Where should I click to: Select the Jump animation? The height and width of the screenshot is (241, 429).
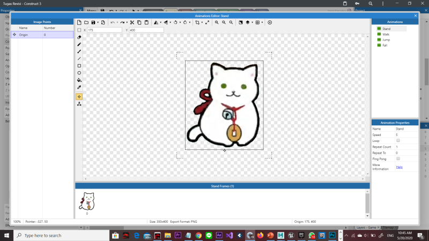coord(386,40)
